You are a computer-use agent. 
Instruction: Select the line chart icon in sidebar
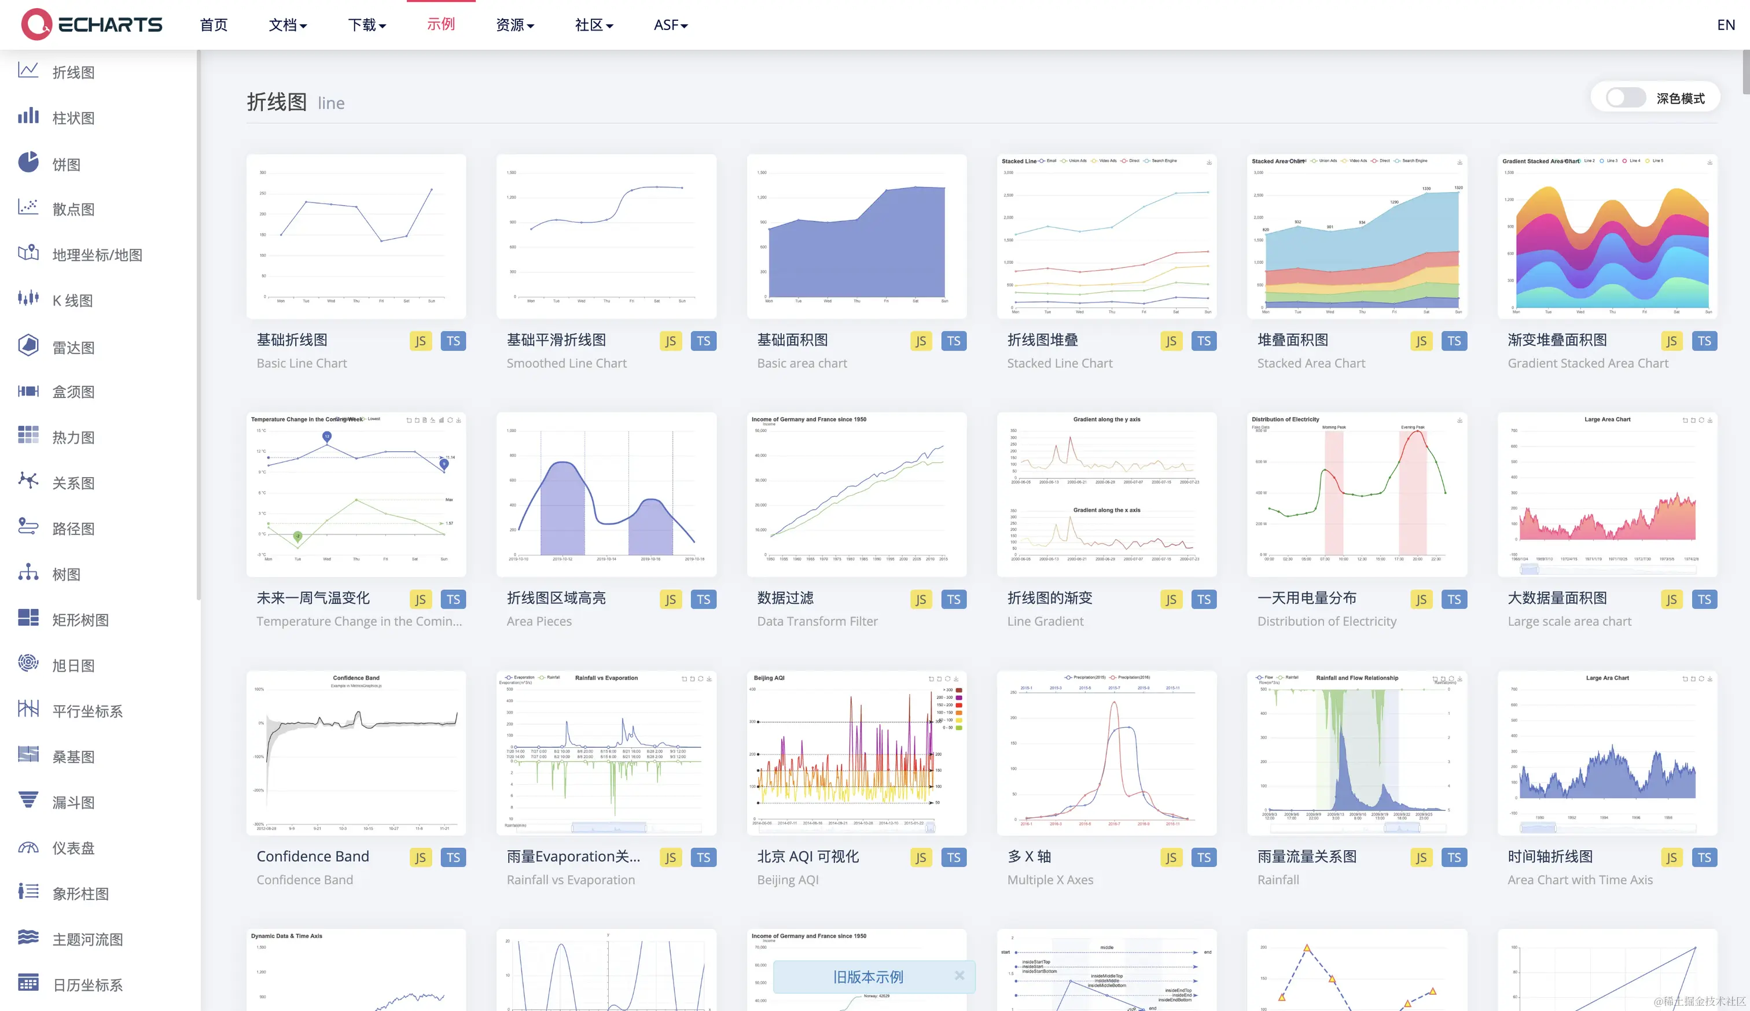[x=28, y=70]
